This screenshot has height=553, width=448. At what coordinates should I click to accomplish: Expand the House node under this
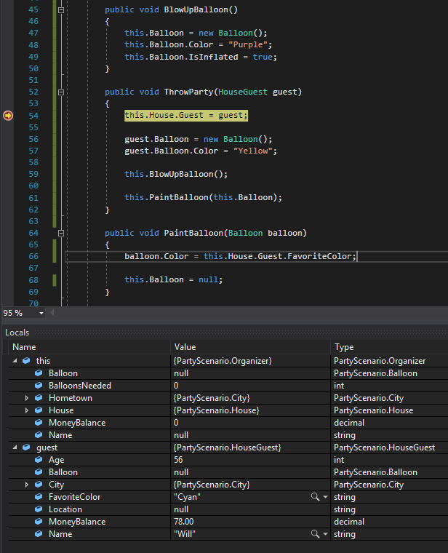tap(27, 410)
